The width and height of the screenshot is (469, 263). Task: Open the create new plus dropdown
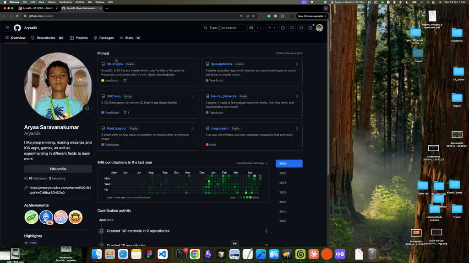click(272, 28)
